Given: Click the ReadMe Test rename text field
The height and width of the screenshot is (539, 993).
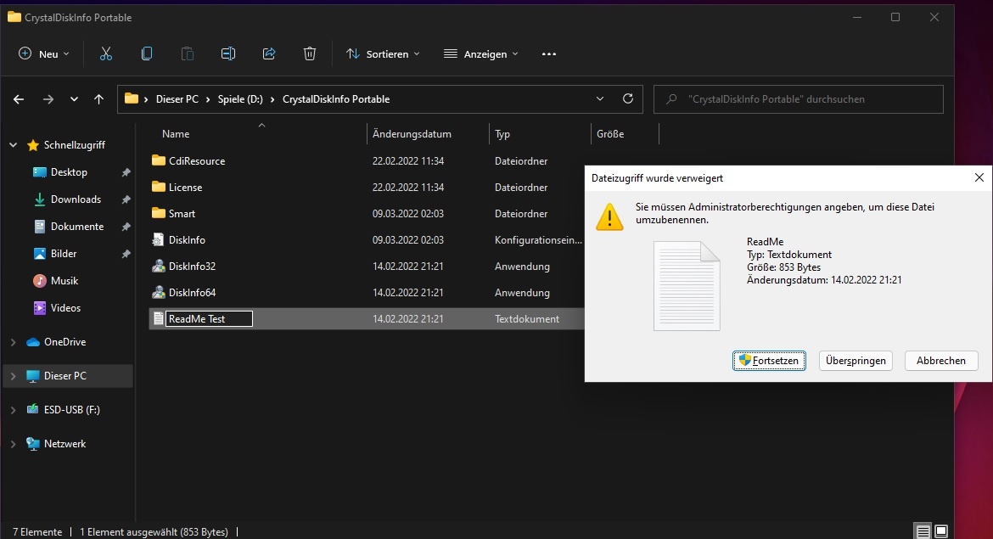Looking at the screenshot, I should pyautogui.click(x=209, y=318).
